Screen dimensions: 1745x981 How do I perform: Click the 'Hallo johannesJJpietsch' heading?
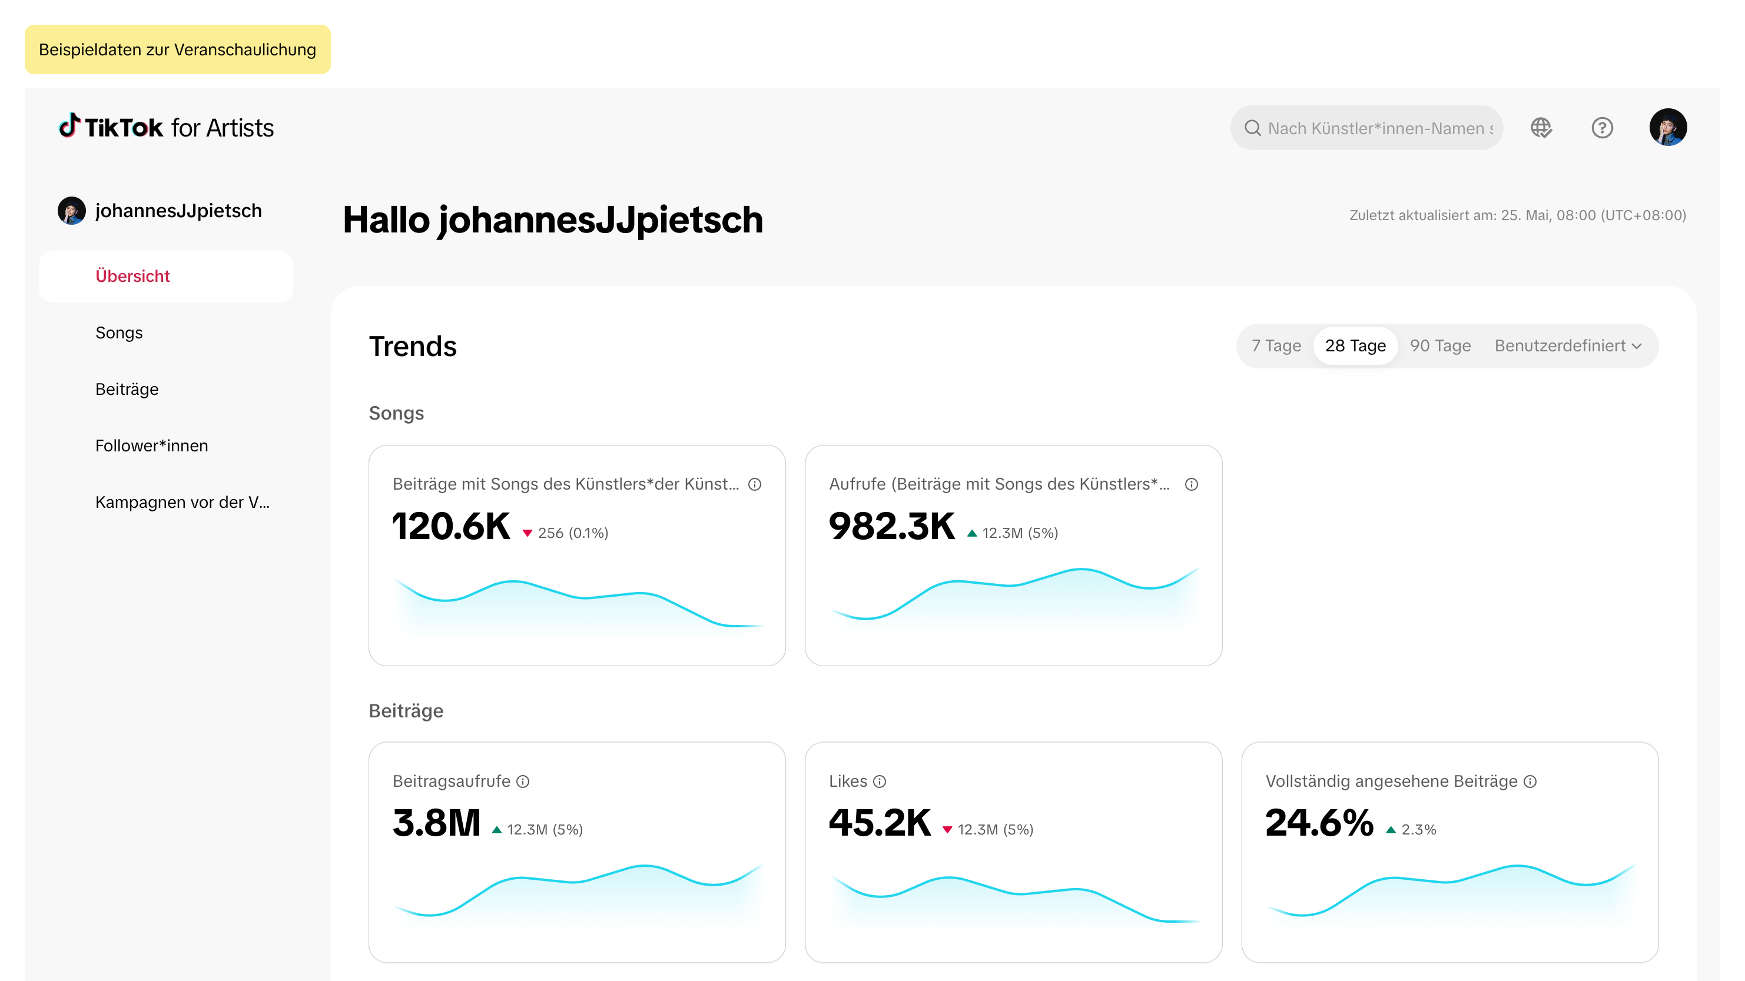pyautogui.click(x=553, y=220)
